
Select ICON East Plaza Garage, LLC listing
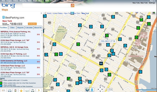pos(20,67)
